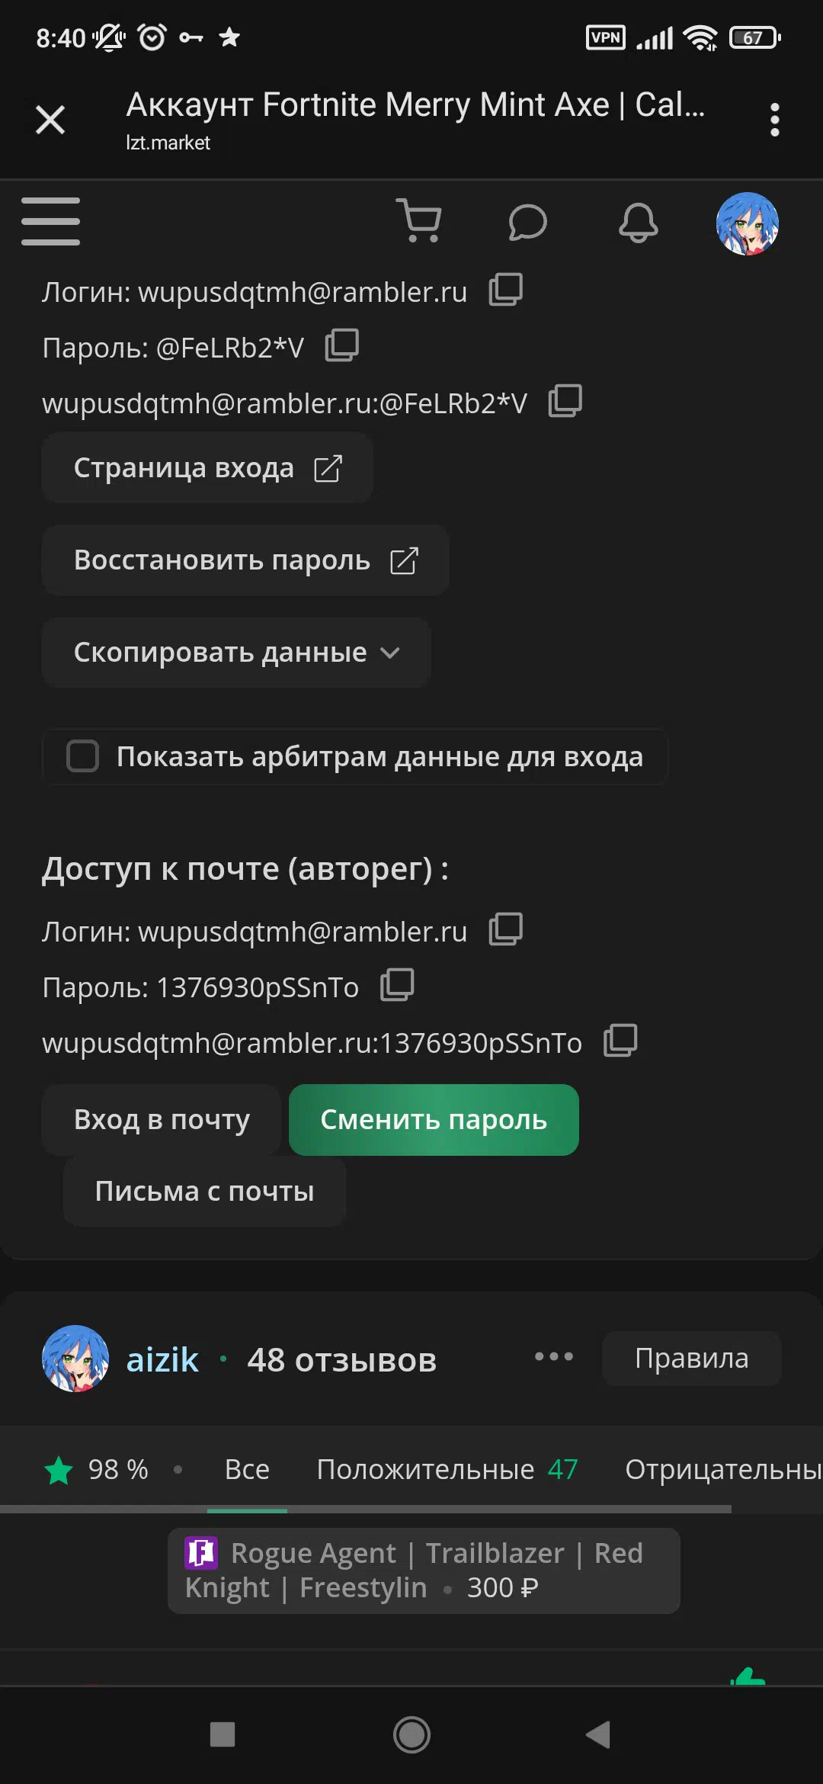Expand the Скопировать данные dropdown
This screenshot has height=1784, width=823.
[236, 653]
